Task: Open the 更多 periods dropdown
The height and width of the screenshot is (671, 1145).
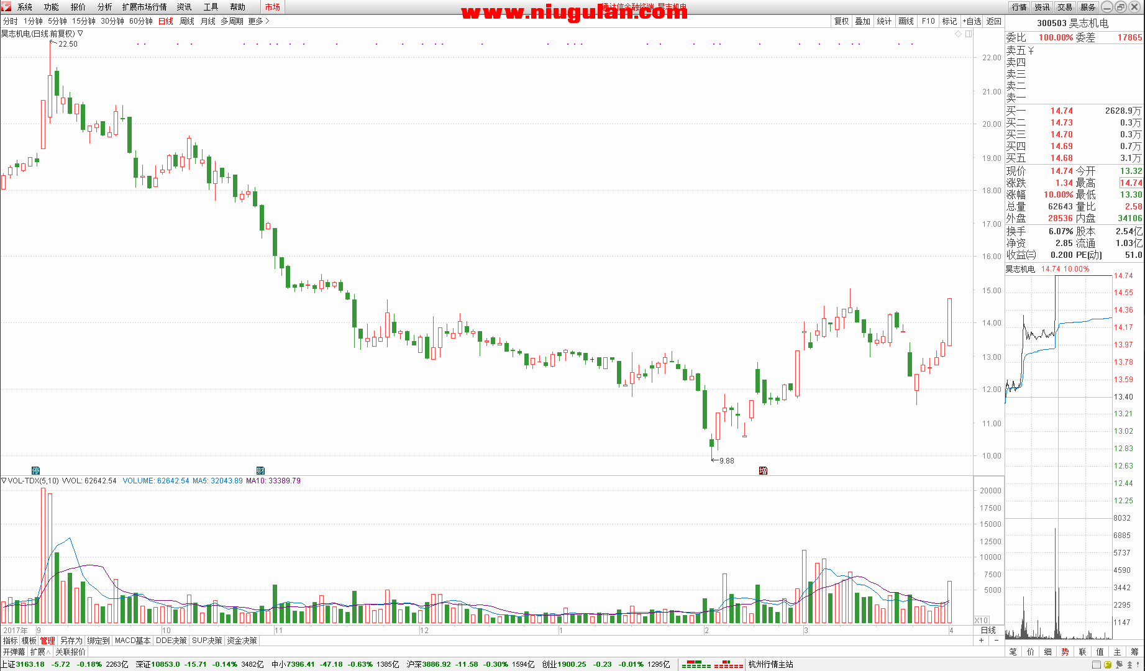Action: point(258,21)
